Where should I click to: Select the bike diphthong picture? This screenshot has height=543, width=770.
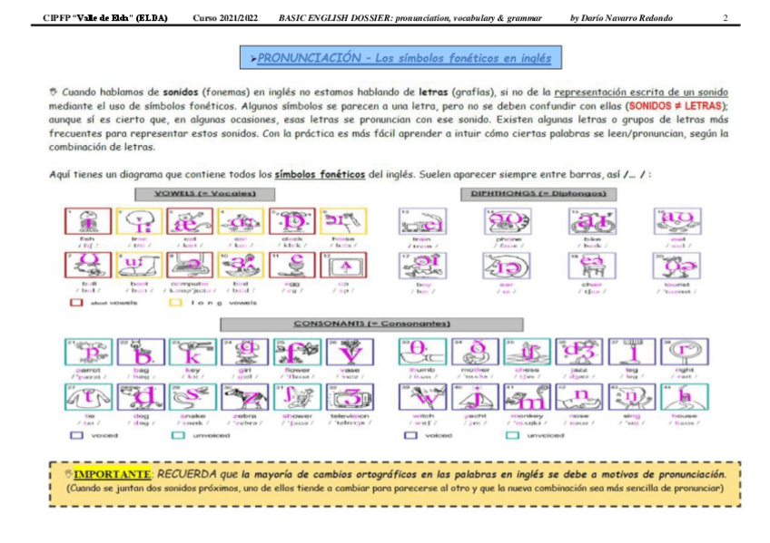point(592,221)
